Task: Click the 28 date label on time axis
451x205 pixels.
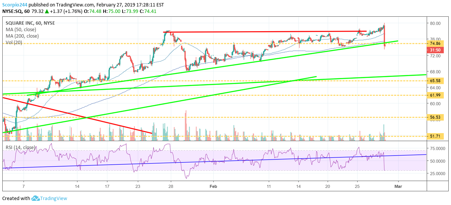Action: click(171, 186)
